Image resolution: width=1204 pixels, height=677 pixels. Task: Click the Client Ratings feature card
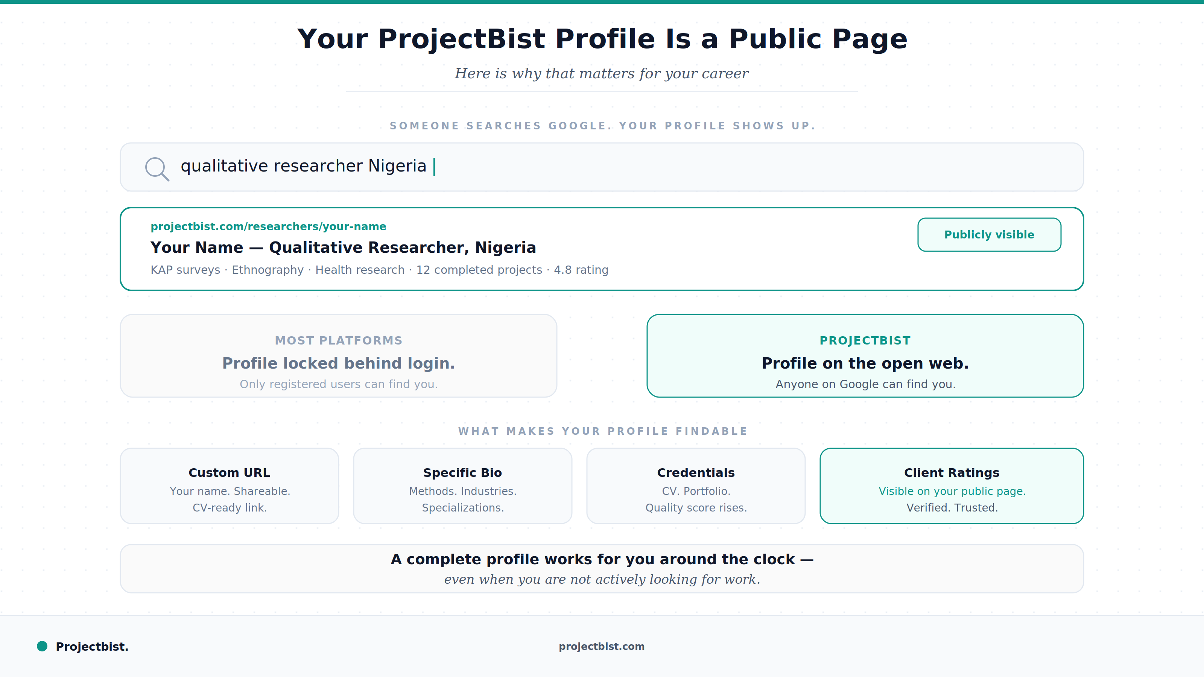pos(951,486)
